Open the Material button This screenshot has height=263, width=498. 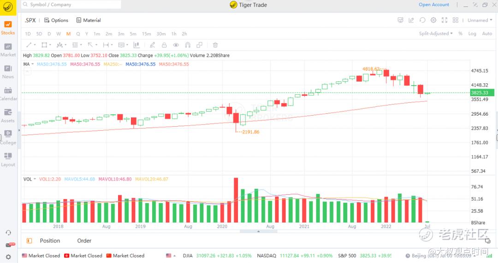(x=89, y=20)
